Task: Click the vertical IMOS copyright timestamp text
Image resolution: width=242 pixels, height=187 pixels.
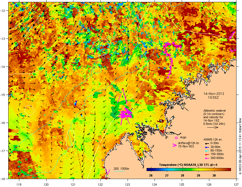Action: point(240,146)
